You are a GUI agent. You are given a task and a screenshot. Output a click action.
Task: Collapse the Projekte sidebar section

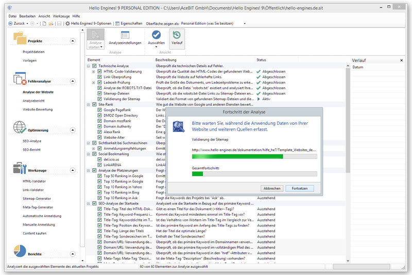pyautogui.click(x=73, y=41)
